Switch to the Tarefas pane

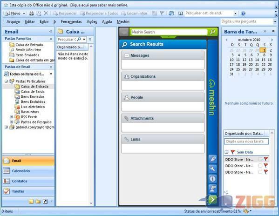coord(28,191)
